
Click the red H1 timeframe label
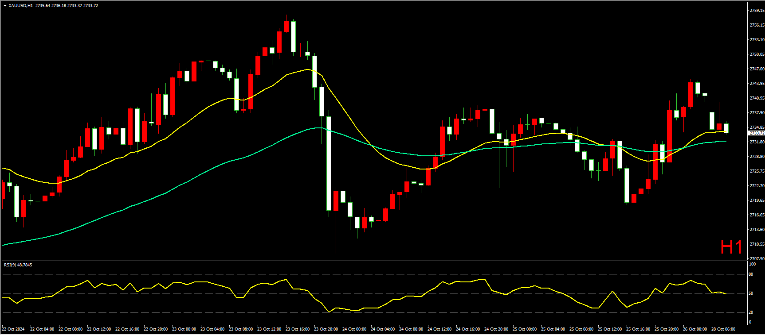coord(731,247)
